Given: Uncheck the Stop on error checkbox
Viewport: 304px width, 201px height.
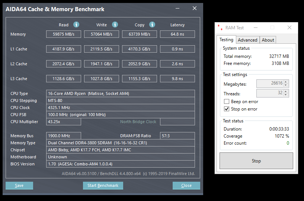Looking at the screenshot, I should [x=227, y=109].
